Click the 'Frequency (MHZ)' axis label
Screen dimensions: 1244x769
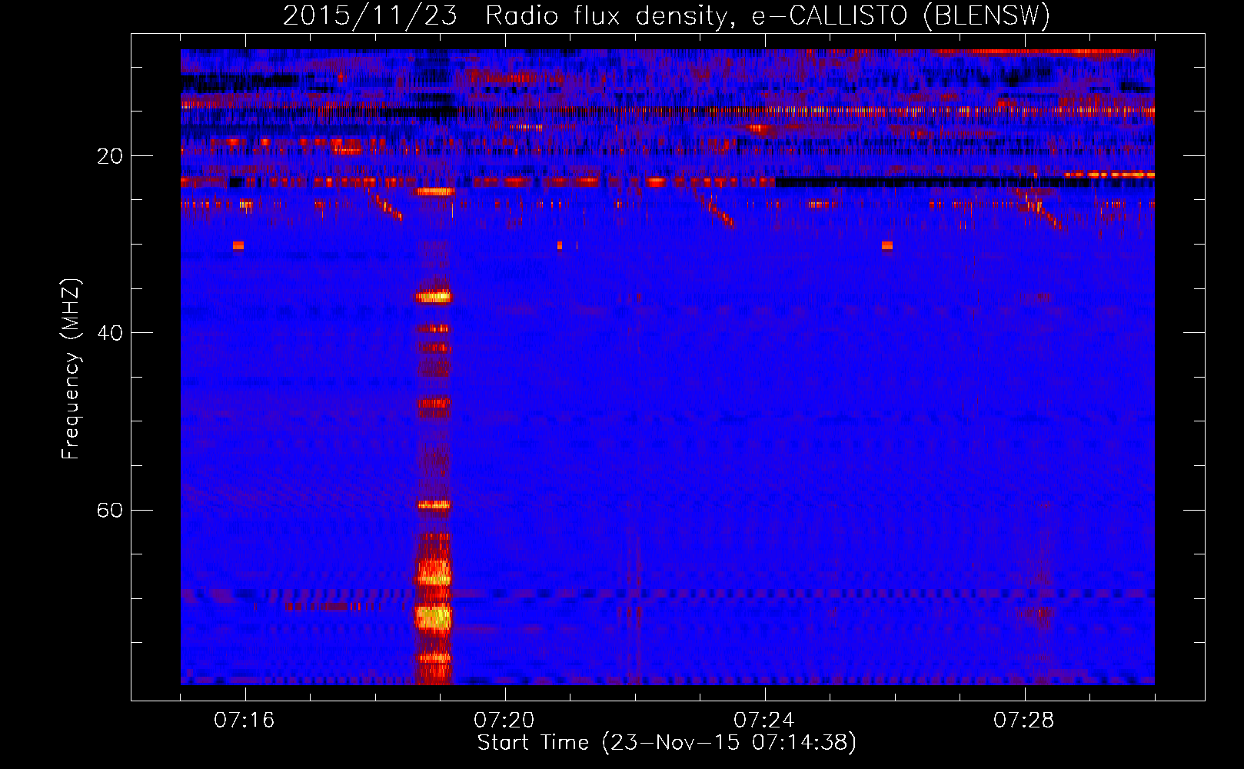[x=71, y=369]
